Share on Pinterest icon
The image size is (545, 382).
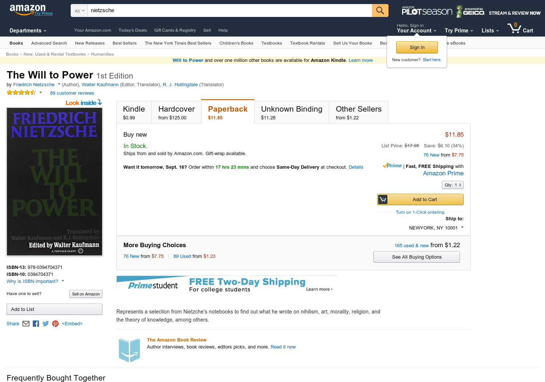pyautogui.click(x=55, y=324)
